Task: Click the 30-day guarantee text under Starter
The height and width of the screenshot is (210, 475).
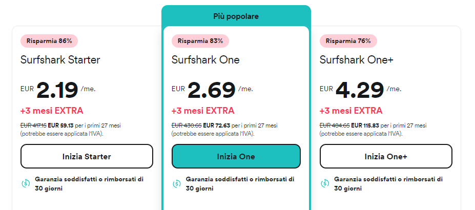Action: pos(89,184)
